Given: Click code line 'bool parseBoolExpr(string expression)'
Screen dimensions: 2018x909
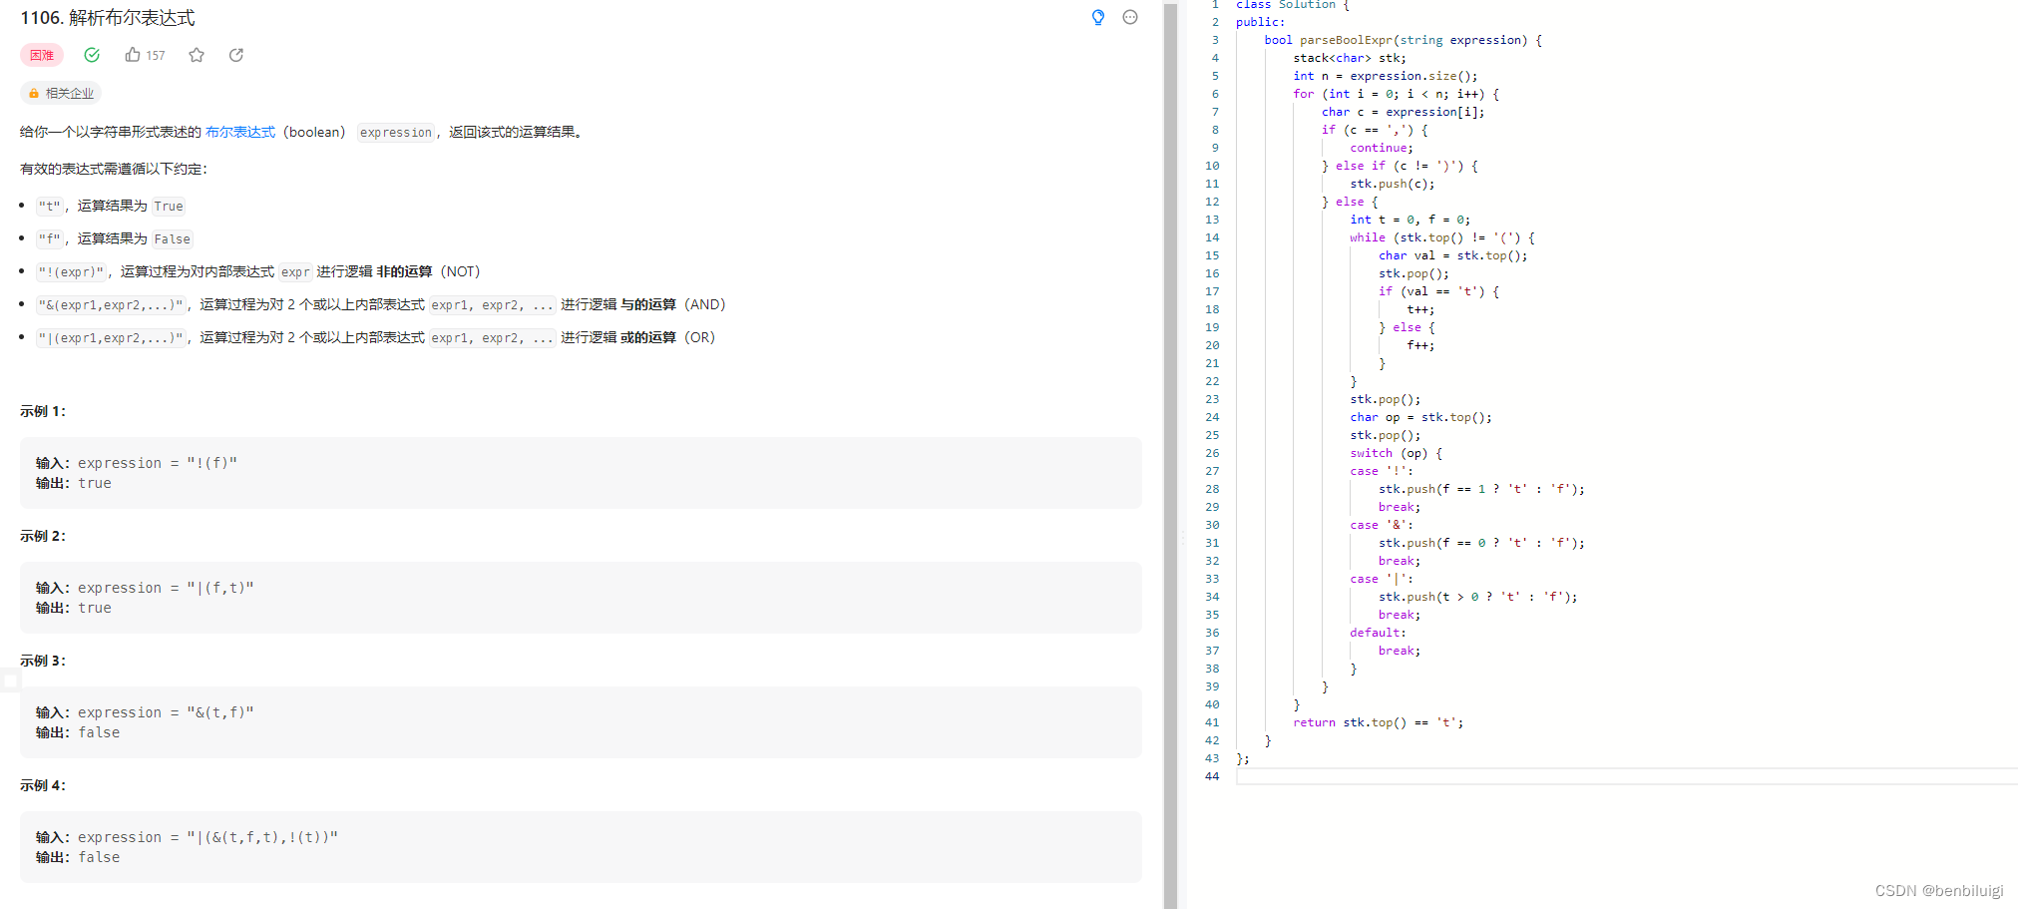Looking at the screenshot, I should [1403, 40].
